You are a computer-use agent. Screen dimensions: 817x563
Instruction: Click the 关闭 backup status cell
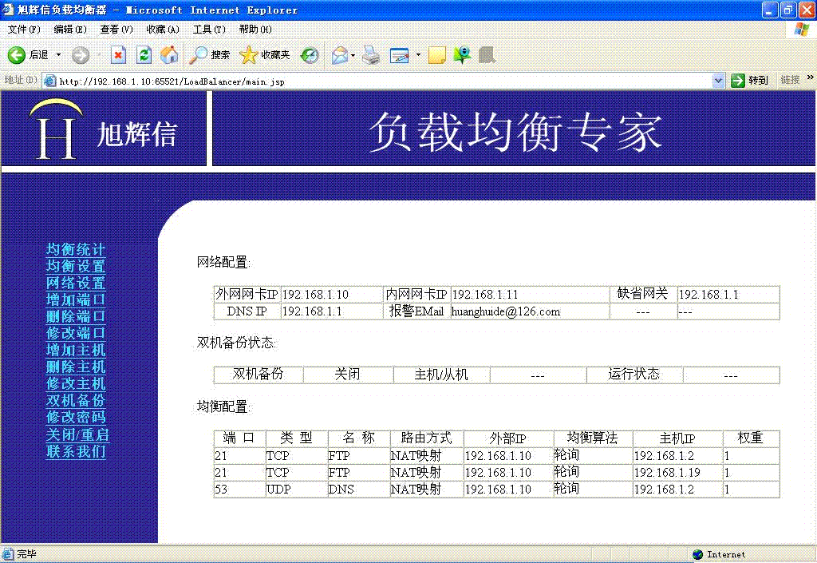pyautogui.click(x=348, y=375)
